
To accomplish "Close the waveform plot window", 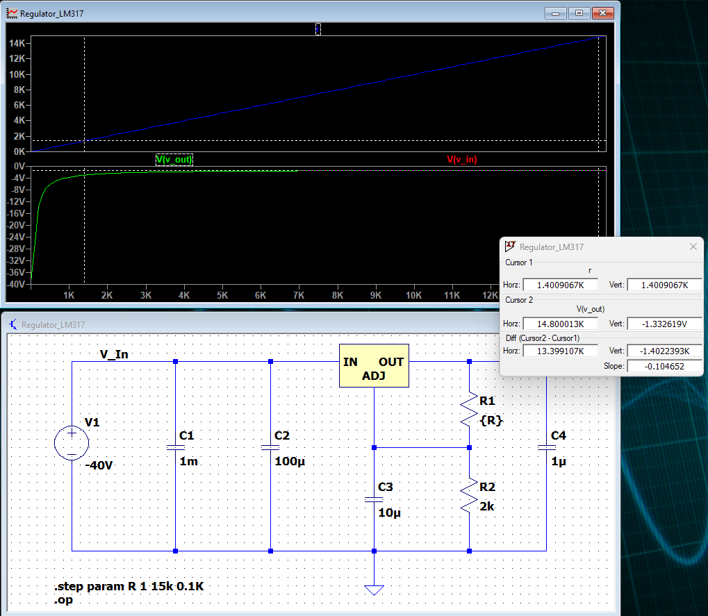I will [x=603, y=13].
